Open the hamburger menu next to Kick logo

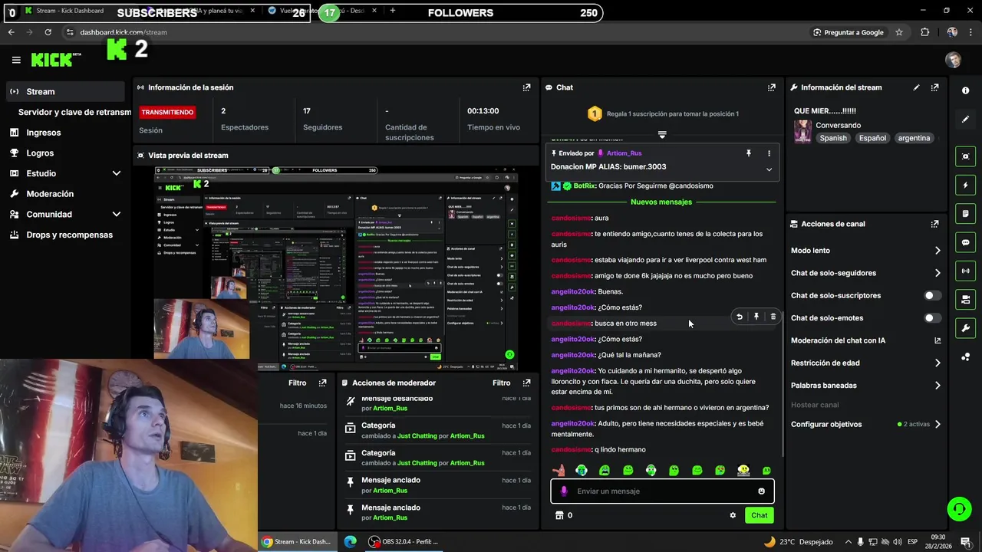16,60
